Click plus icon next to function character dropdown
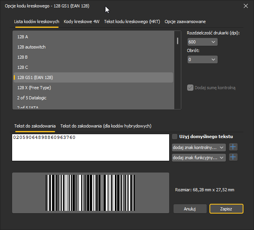The width and height of the screenshot is (254, 230). click(233, 157)
